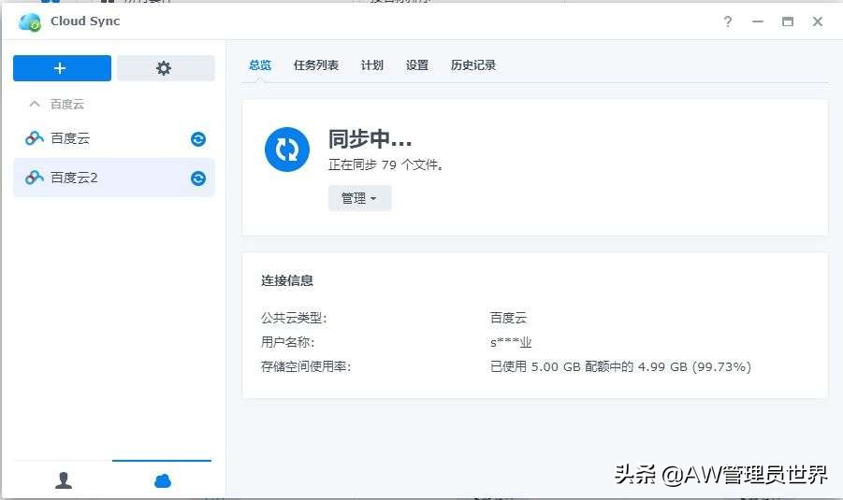
Task: Open the 设置 tab
Action: (417, 65)
